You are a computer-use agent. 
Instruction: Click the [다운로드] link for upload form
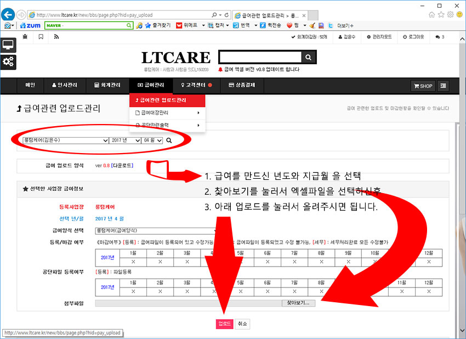tap(122, 165)
